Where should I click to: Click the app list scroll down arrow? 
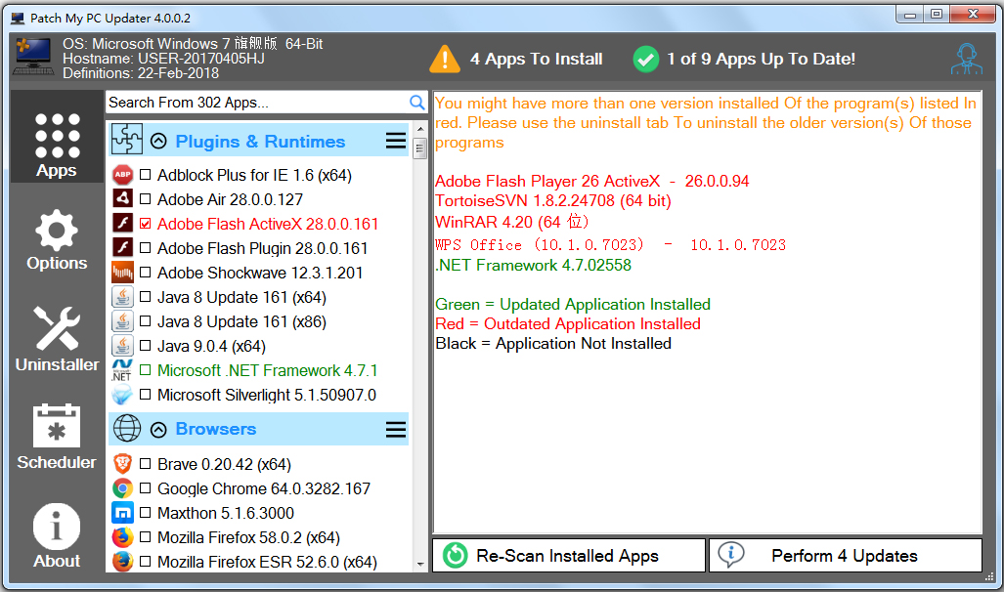tap(420, 565)
